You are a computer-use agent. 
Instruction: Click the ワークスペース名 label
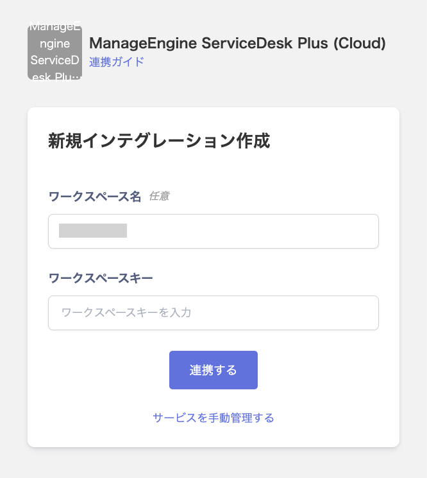tap(95, 197)
